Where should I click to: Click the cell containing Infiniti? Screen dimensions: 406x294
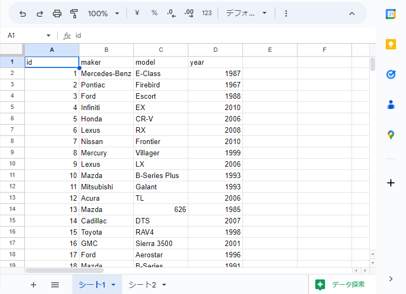pyautogui.click(x=106, y=107)
